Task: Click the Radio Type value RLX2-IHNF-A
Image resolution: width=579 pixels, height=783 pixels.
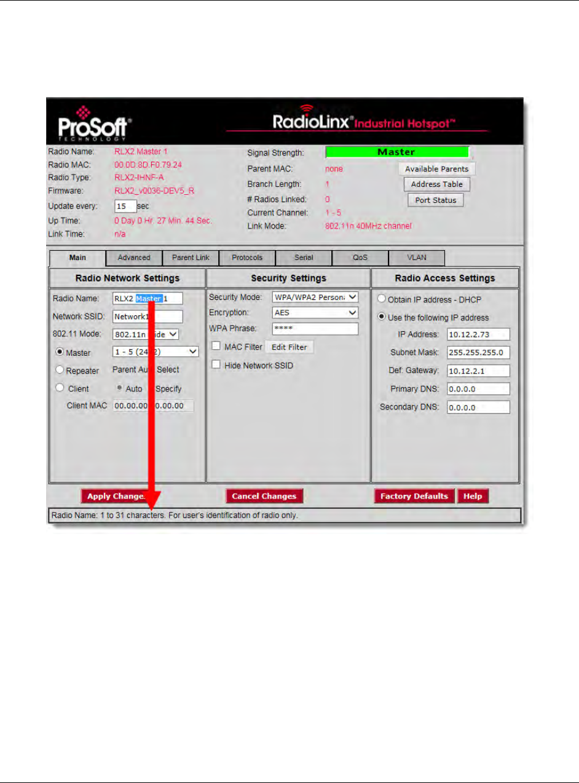Action: tap(140, 178)
